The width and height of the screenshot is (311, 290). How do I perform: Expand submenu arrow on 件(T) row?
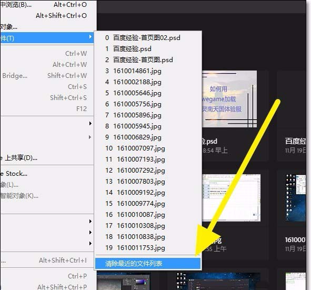[91, 37]
